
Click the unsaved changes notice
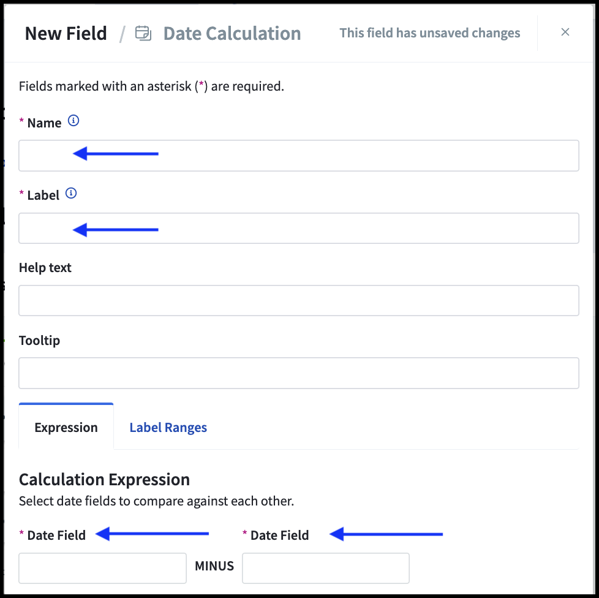click(x=430, y=33)
